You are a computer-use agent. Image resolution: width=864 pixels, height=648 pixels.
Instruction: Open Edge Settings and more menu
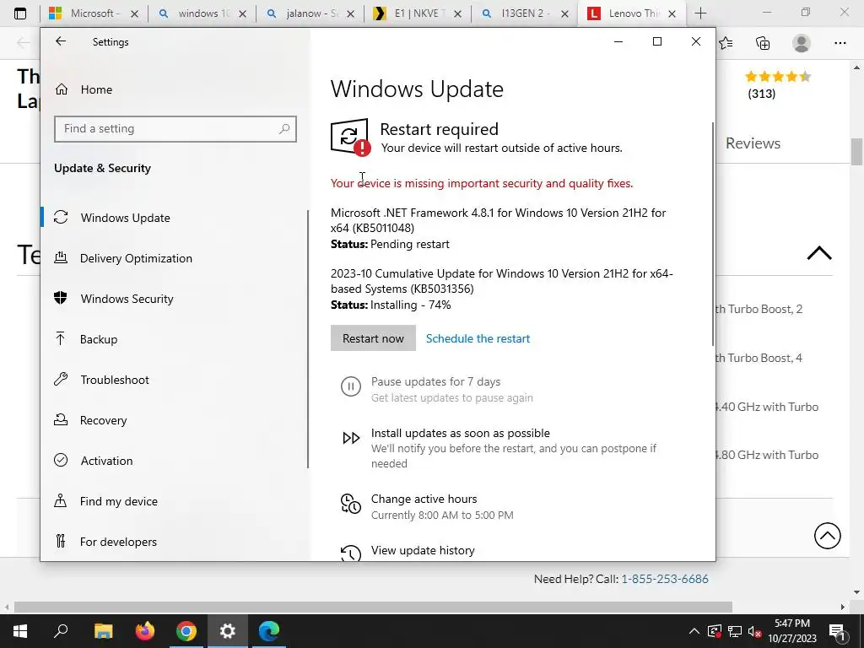840,43
